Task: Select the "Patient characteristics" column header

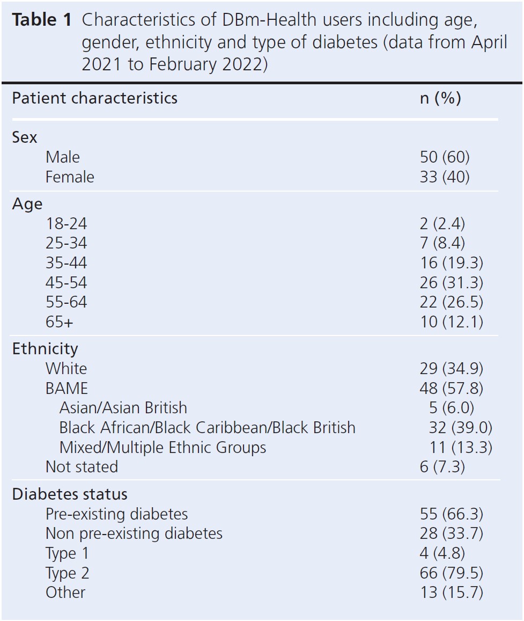Action: coord(94,98)
